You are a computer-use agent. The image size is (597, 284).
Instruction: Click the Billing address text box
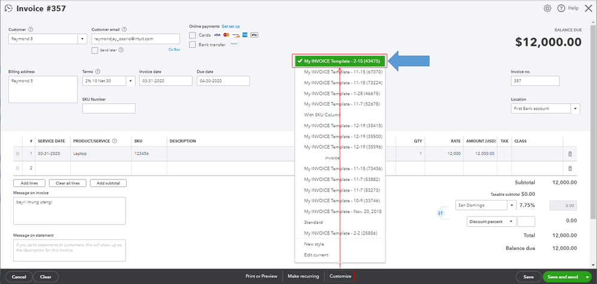[x=43, y=89]
